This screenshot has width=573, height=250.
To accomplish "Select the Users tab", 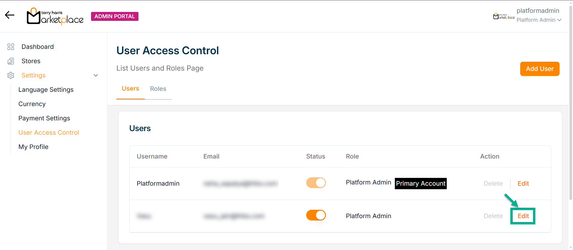I will pos(130,88).
